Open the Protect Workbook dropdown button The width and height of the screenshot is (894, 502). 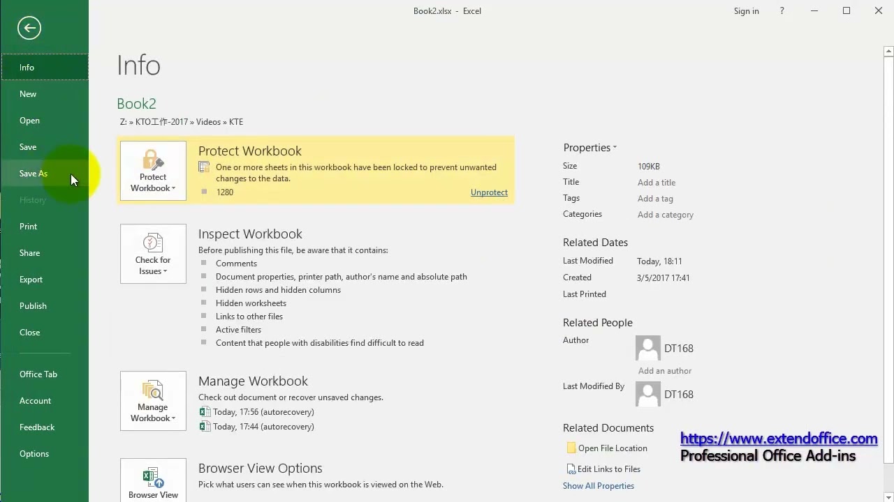click(x=153, y=171)
